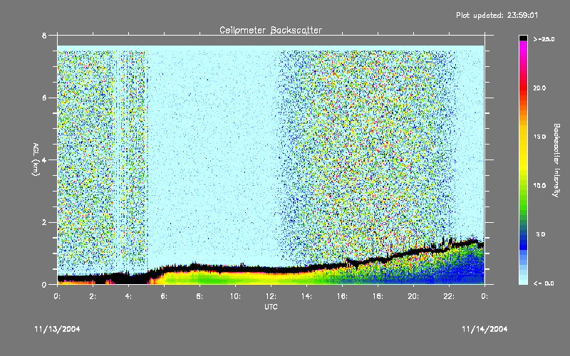Click the x-axis tick label '12:'
Viewport: 570px width, 356px height.
pos(271,296)
